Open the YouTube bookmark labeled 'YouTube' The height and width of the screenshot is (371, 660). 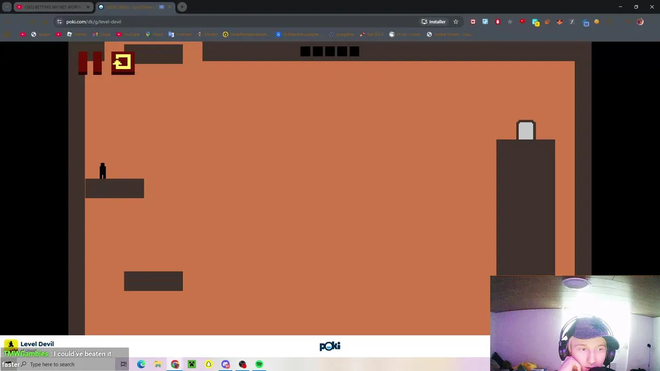click(128, 35)
